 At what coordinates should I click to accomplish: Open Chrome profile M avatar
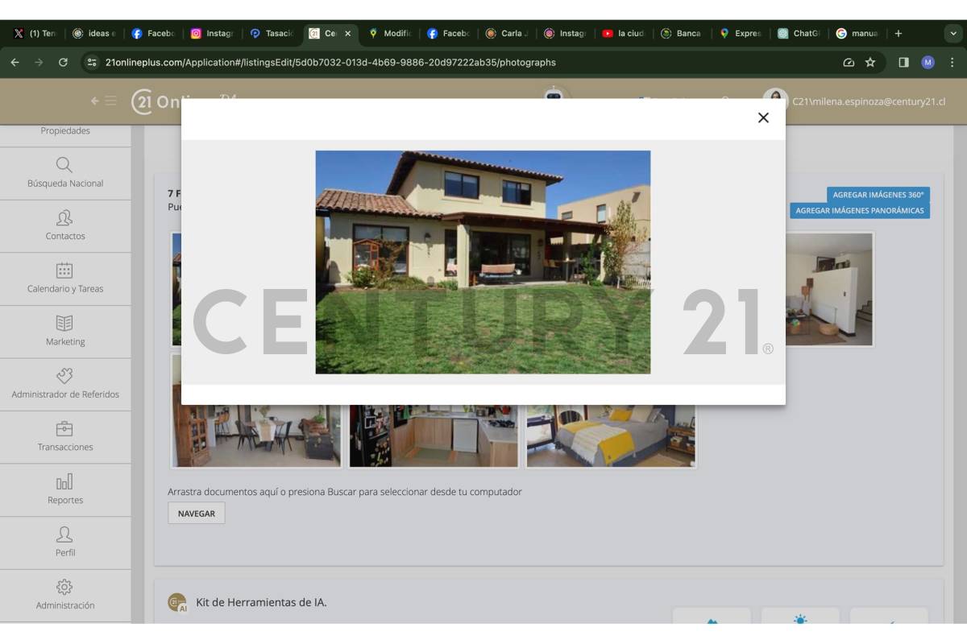928,62
